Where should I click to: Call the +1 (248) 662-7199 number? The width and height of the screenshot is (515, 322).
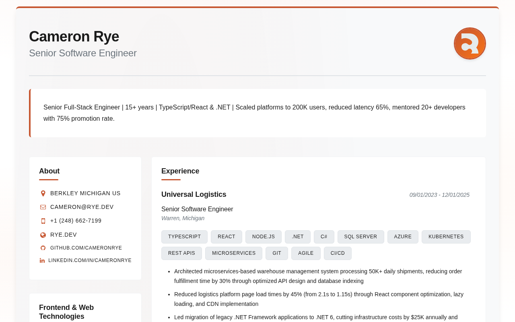[76, 221]
